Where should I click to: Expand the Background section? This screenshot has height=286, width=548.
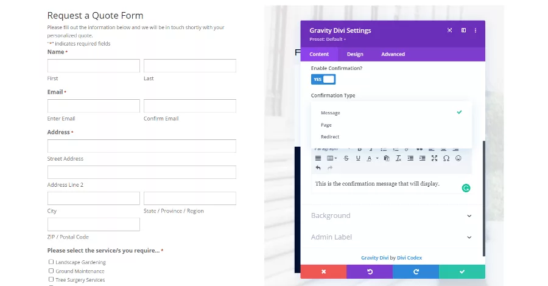(x=392, y=215)
